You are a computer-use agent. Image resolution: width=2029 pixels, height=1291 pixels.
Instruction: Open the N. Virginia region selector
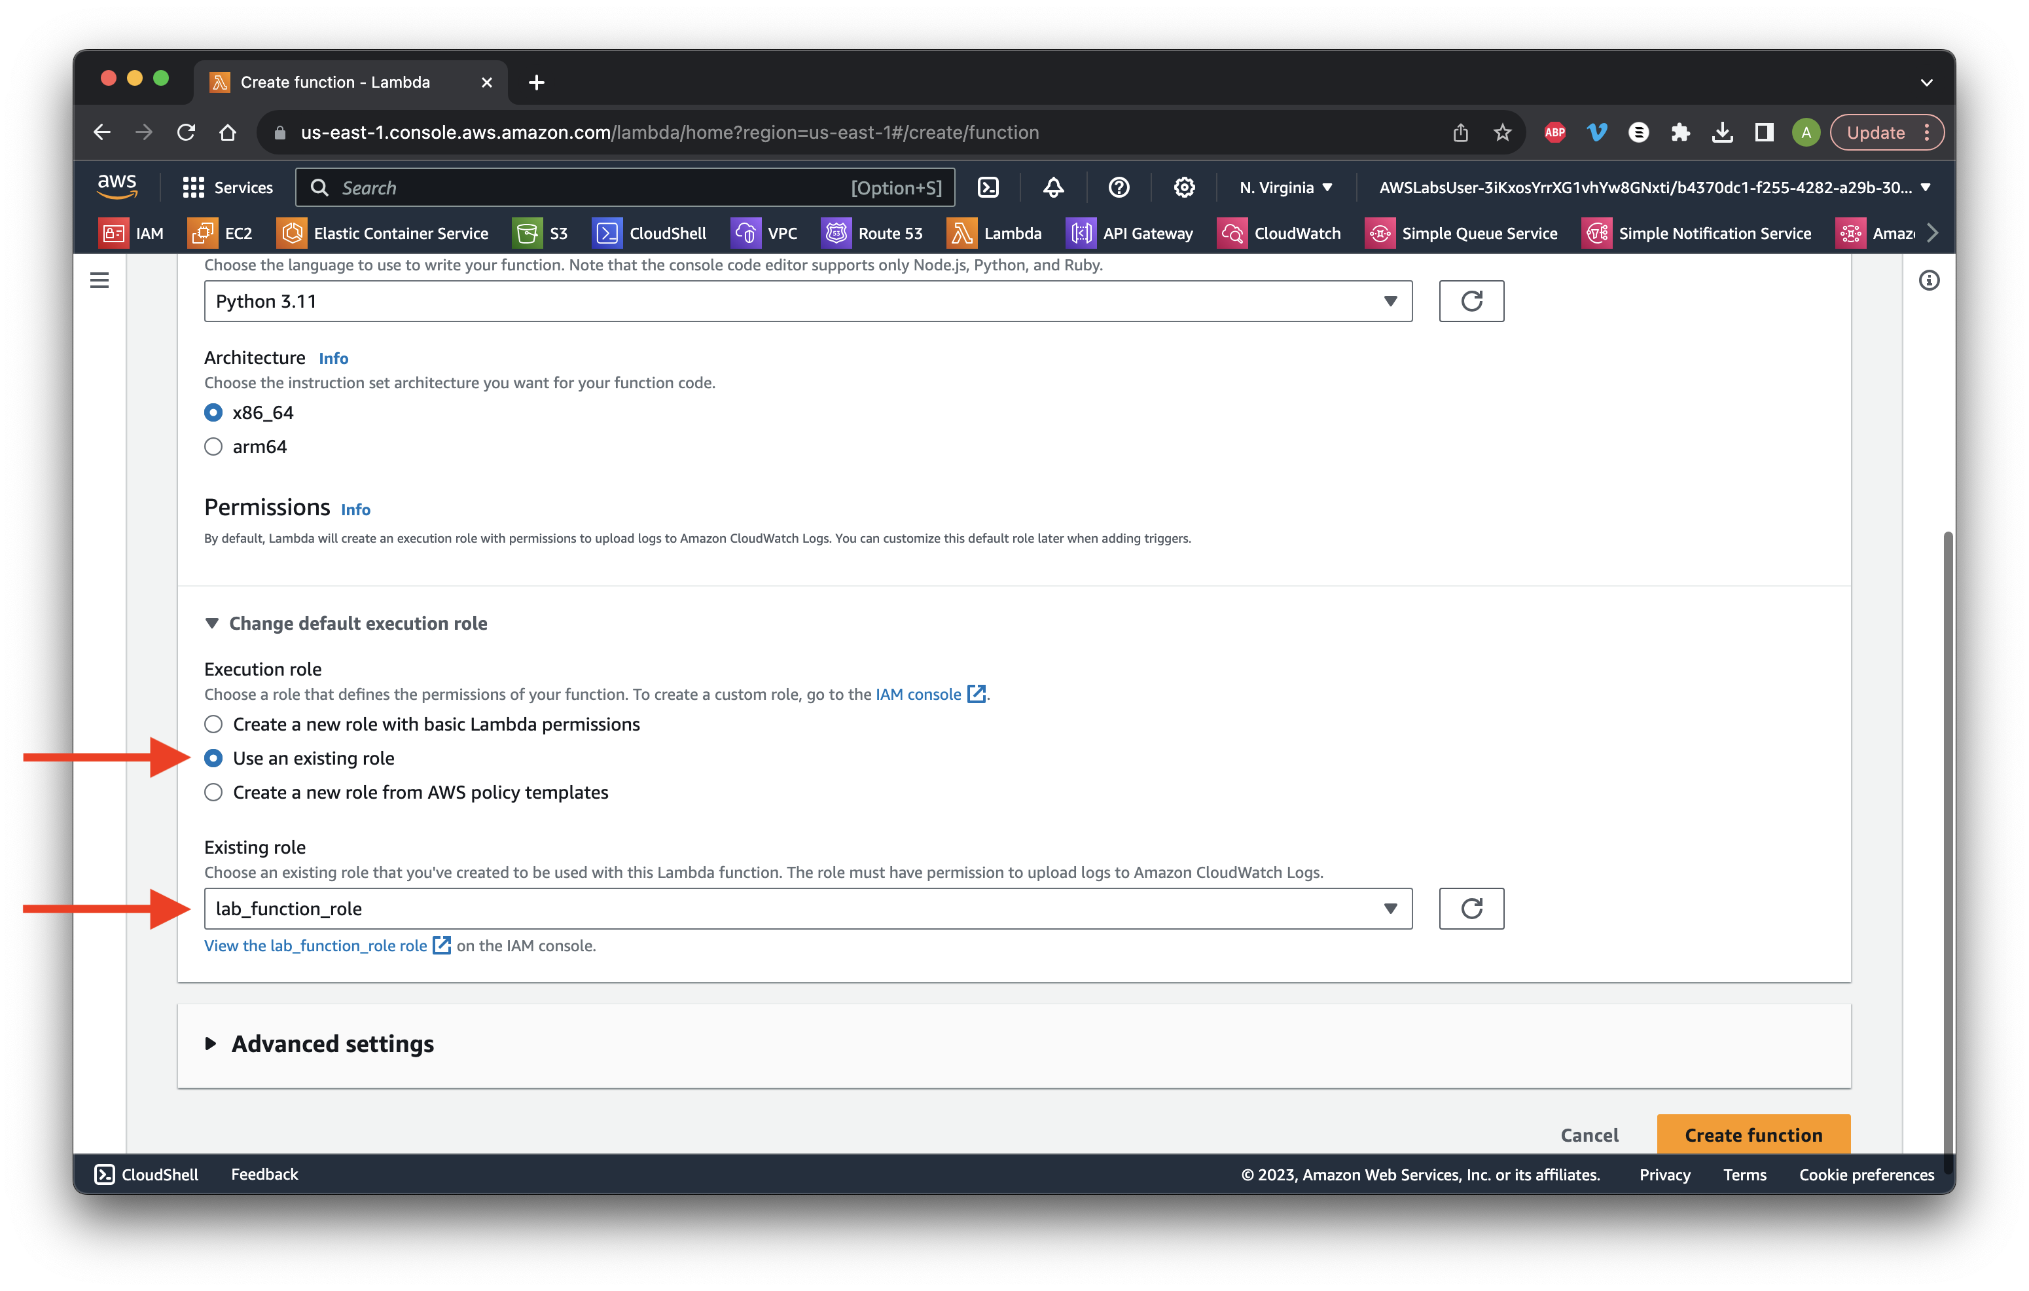pyautogui.click(x=1285, y=187)
